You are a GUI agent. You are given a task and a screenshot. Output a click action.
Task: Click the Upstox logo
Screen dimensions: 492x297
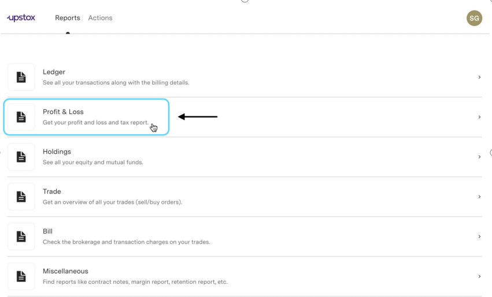[x=21, y=17]
